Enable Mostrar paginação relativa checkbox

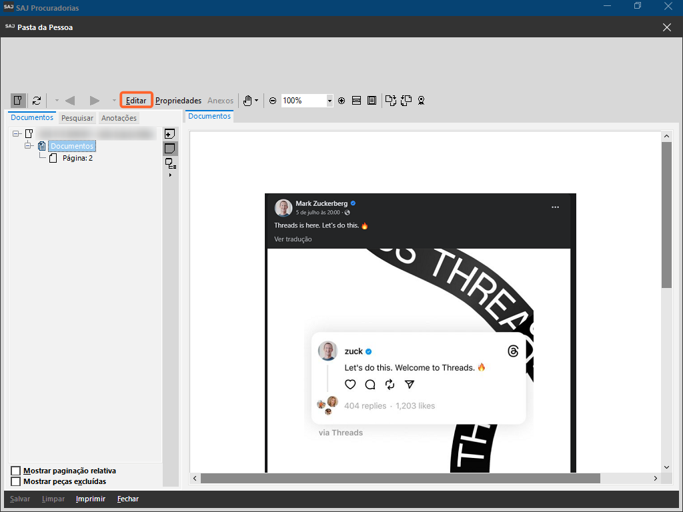pyautogui.click(x=16, y=471)
